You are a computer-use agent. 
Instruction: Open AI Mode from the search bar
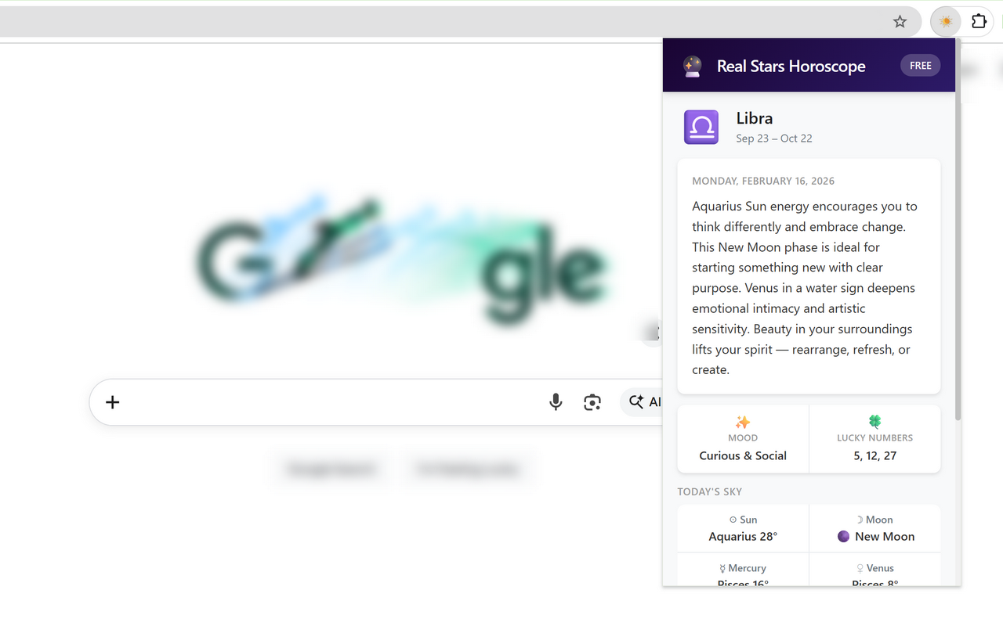click(643, 402)
